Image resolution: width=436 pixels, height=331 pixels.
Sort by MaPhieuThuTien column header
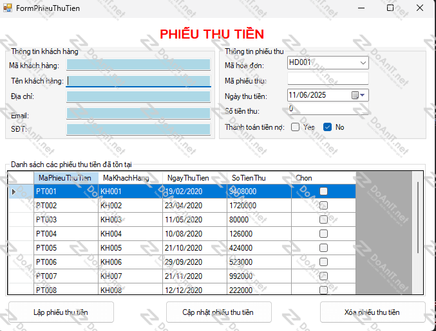(66, 178)
